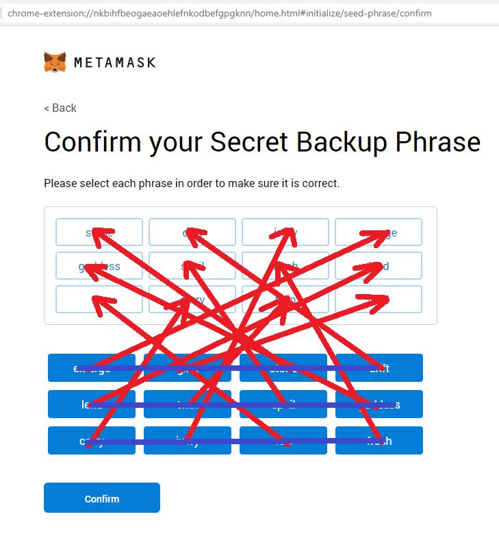Select the solid blue "spoil" word button

[283, 404]
